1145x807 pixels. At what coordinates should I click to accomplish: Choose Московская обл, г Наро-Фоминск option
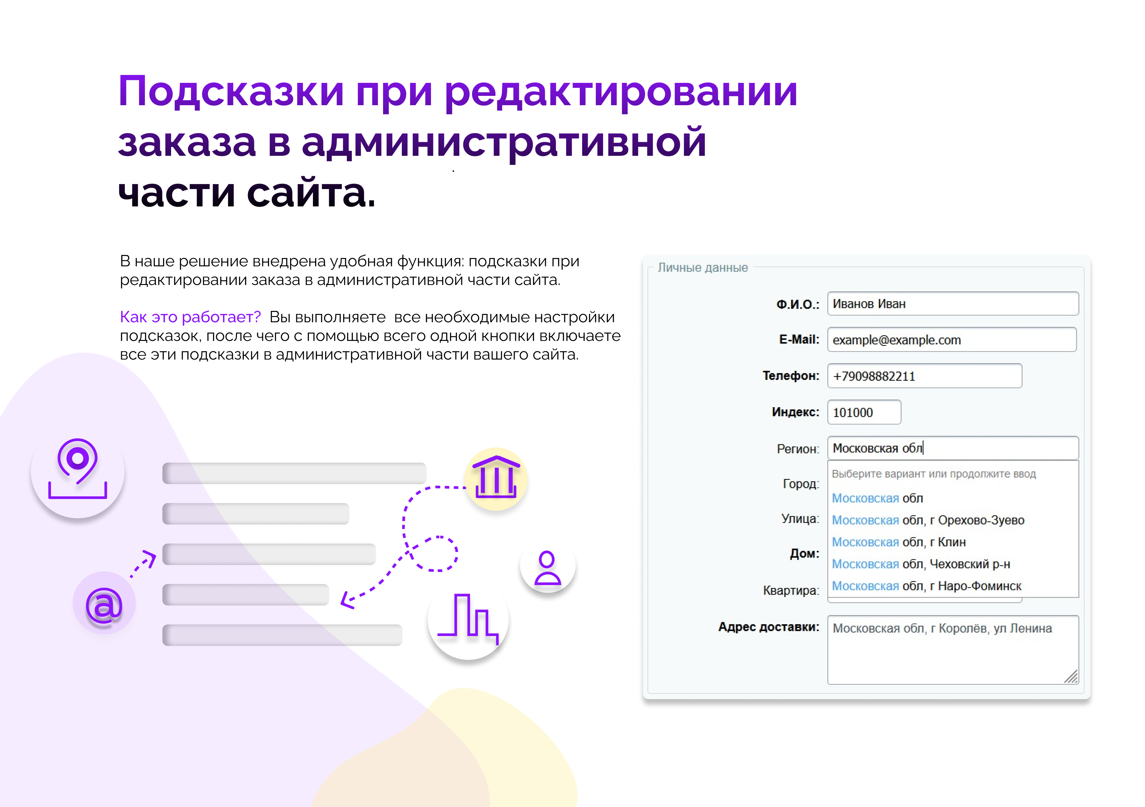click(x=926, y=586)
